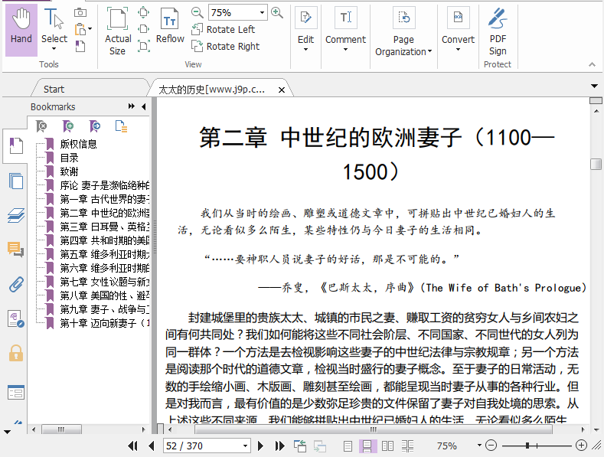
Task: Switch to facing pages display mode
Action: tap(387, 446)
